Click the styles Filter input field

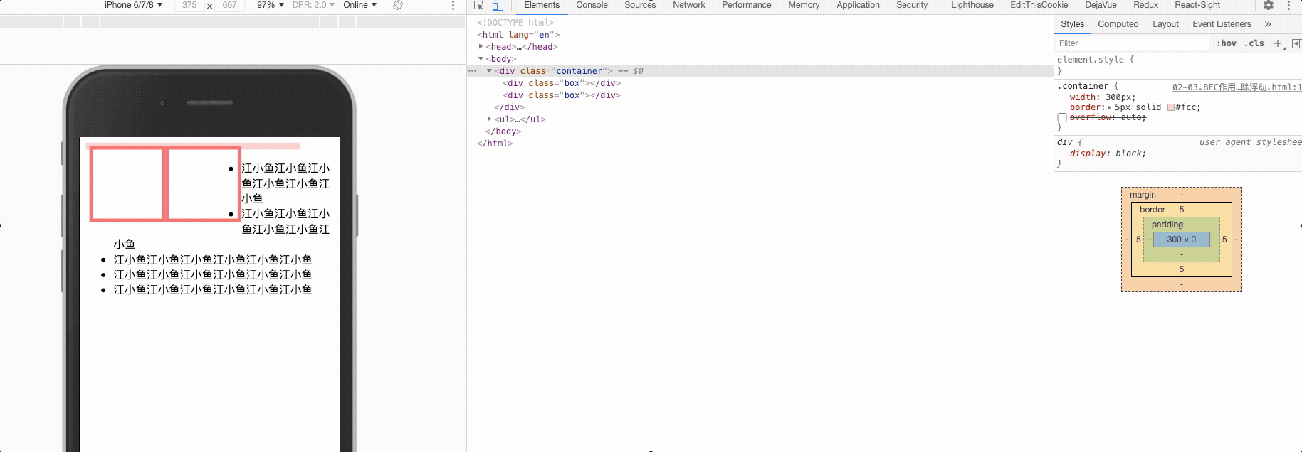point(1132,43)
